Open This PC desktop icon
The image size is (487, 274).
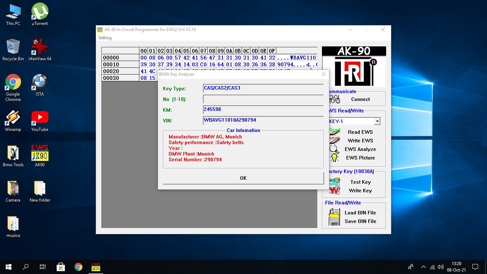click(x=13, y=15)
